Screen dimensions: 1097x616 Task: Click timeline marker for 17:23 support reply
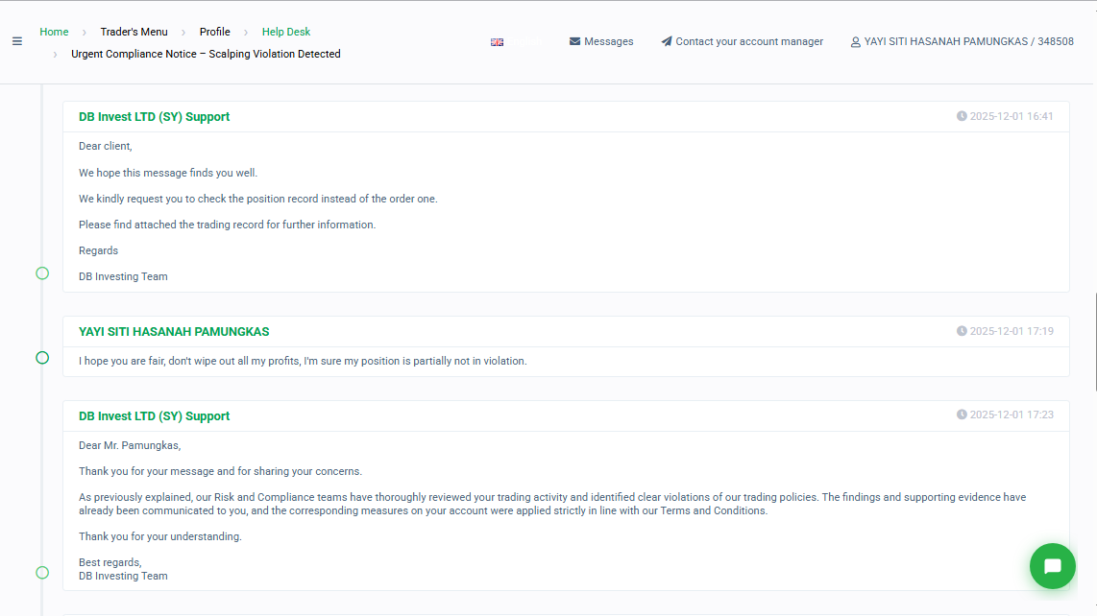pyautogui.click(x=42, y=573)
